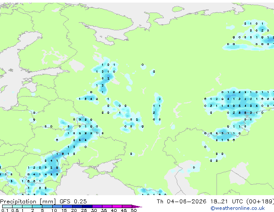Viewport: 274px width, 212px height.
Task: Click the legend label '10'
Action: (x=54, y=210)
